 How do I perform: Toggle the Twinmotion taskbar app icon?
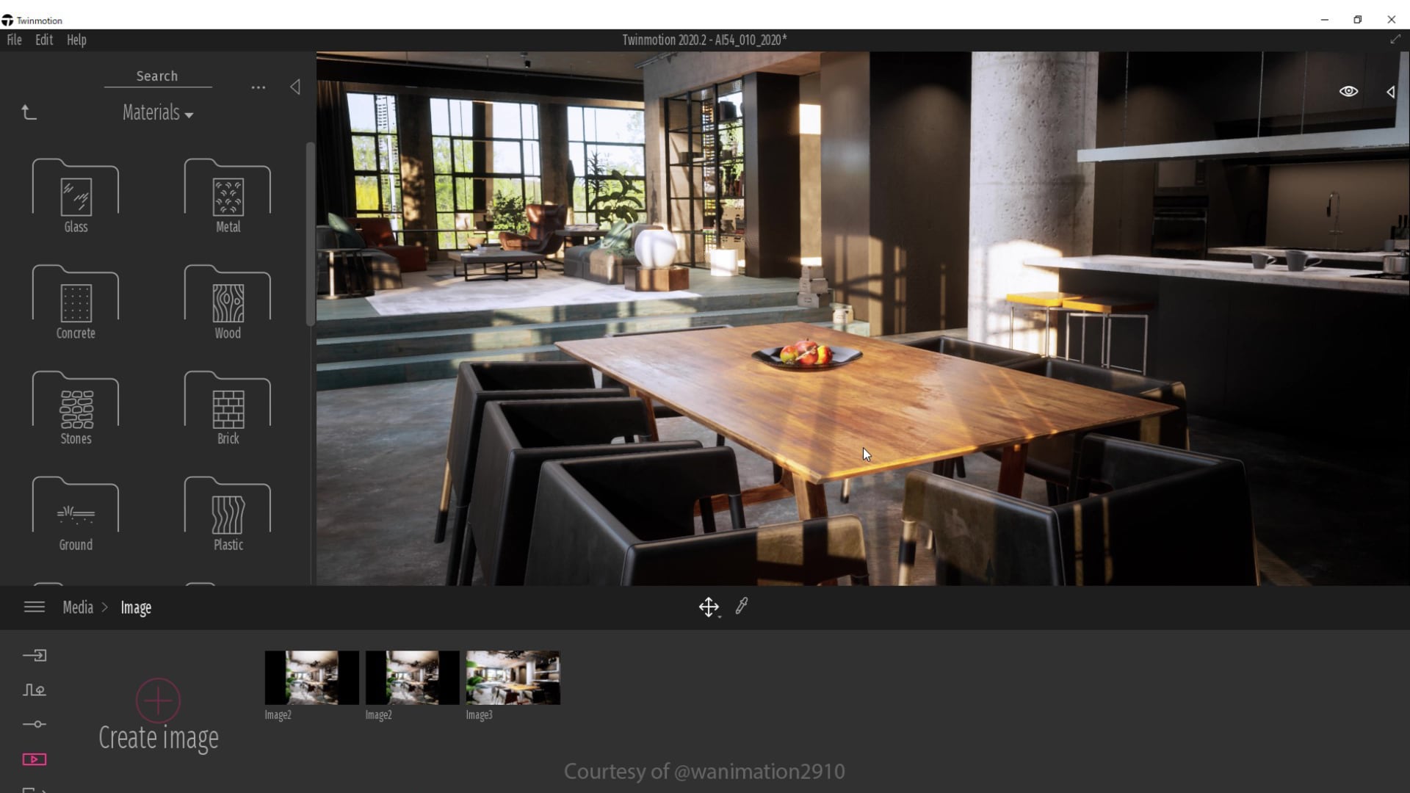pos(8,19)
